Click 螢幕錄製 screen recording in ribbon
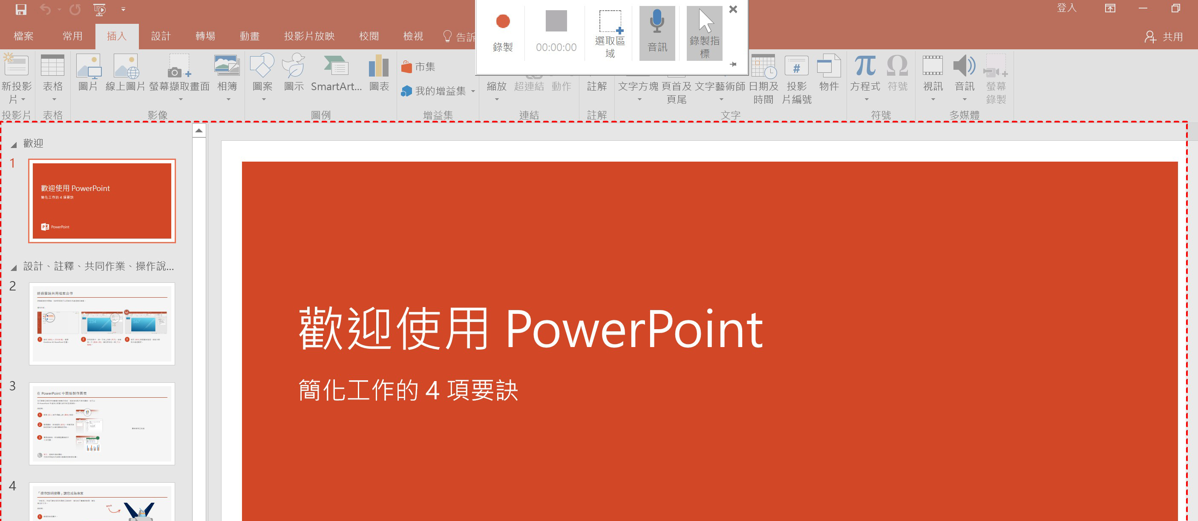 coord(996,79)
